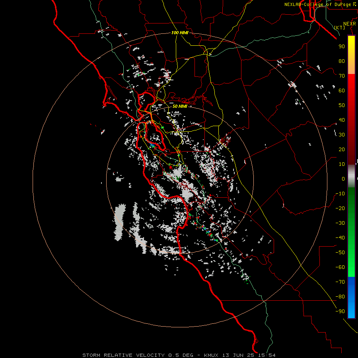Select the 70 value on velocity scale
The width and height of the screenshot is (358, 358).
(342, 76)
